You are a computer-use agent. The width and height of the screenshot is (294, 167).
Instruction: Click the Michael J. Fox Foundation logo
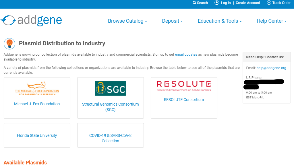(37, 88)
